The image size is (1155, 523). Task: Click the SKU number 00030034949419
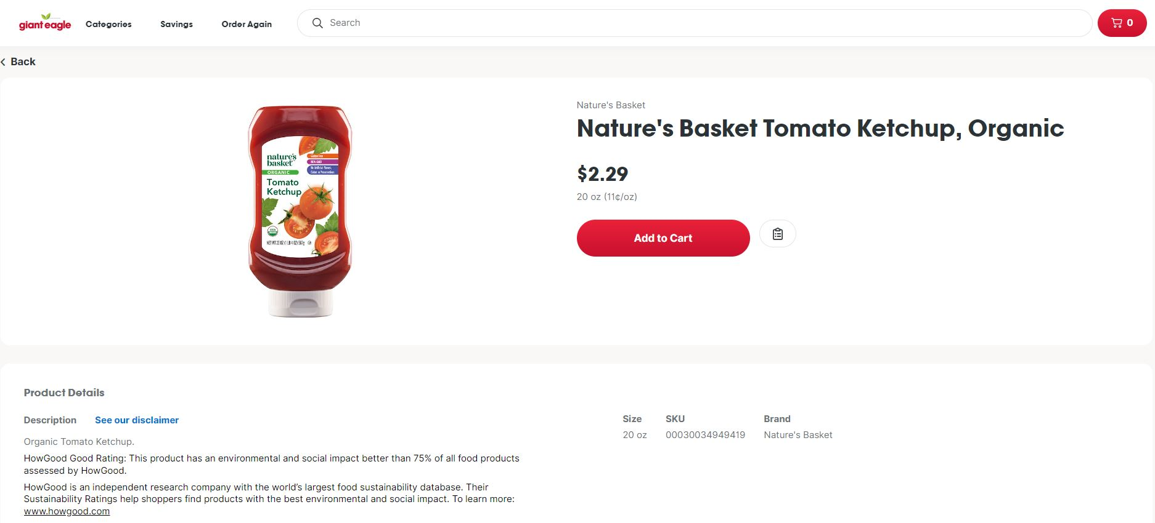pos(705,435)
